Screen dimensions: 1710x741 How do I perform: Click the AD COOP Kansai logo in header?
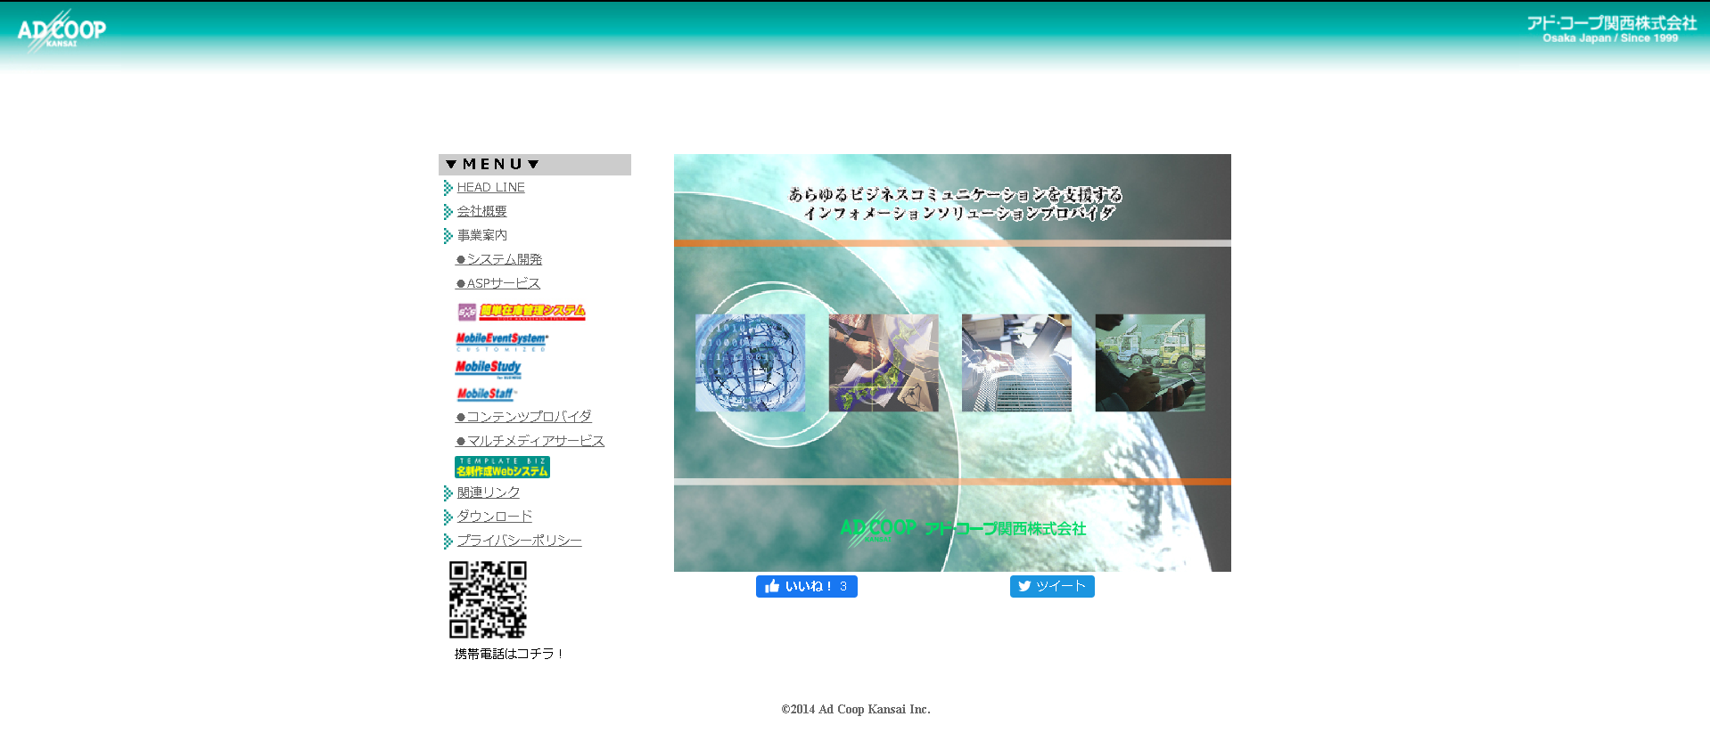[61, 31]
